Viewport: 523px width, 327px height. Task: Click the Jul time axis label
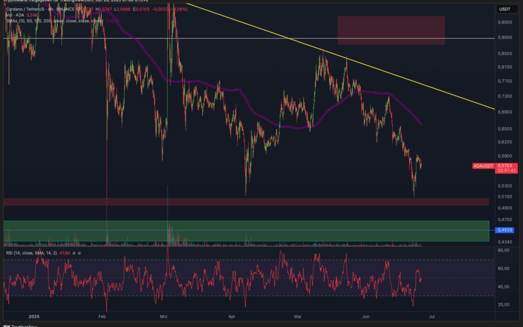pyautogui.click(x=432, y=317)
